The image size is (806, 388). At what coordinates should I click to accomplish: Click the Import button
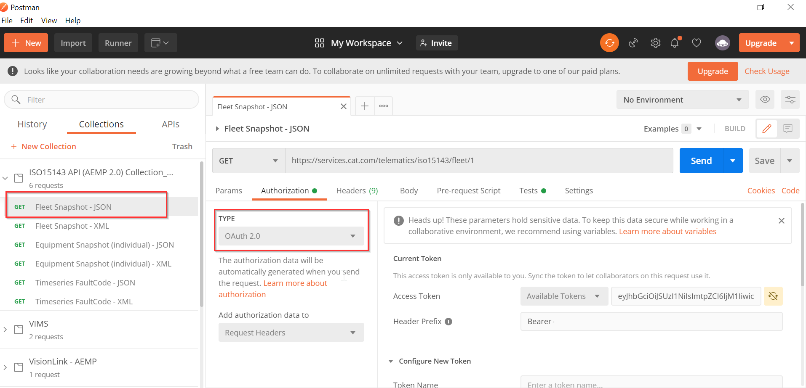[x=73, y=43]
